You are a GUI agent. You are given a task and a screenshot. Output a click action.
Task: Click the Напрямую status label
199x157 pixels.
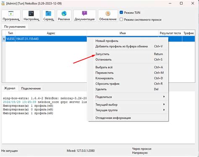tap(140, 153)
